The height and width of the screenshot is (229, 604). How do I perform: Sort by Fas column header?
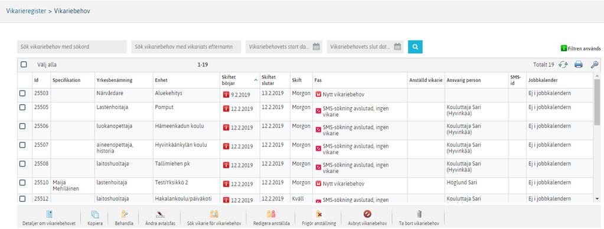coord(318,80)
